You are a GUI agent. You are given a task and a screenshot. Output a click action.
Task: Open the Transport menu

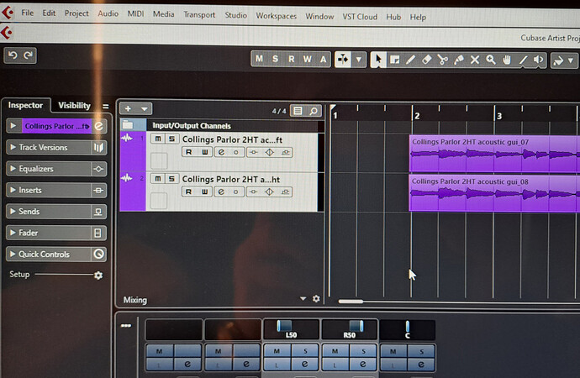coord(199,15)
